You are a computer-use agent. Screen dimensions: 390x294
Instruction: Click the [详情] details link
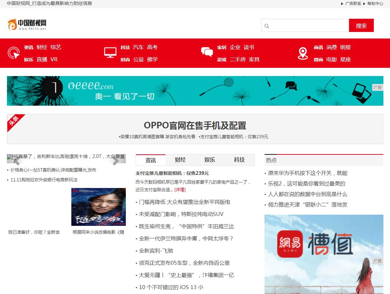pyautogui.click(x=180, y=190)
